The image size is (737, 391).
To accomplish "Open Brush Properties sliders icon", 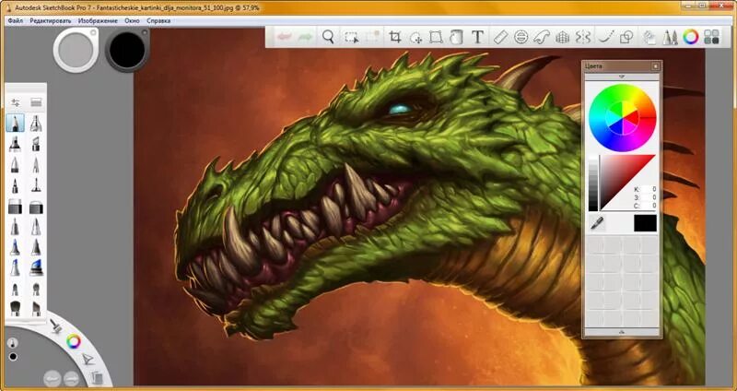I will 16,102.
